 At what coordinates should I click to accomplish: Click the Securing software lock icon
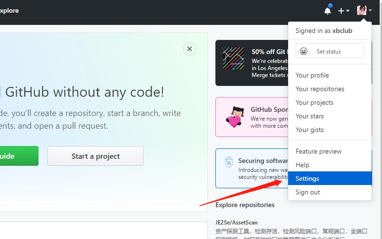[229, 162]
